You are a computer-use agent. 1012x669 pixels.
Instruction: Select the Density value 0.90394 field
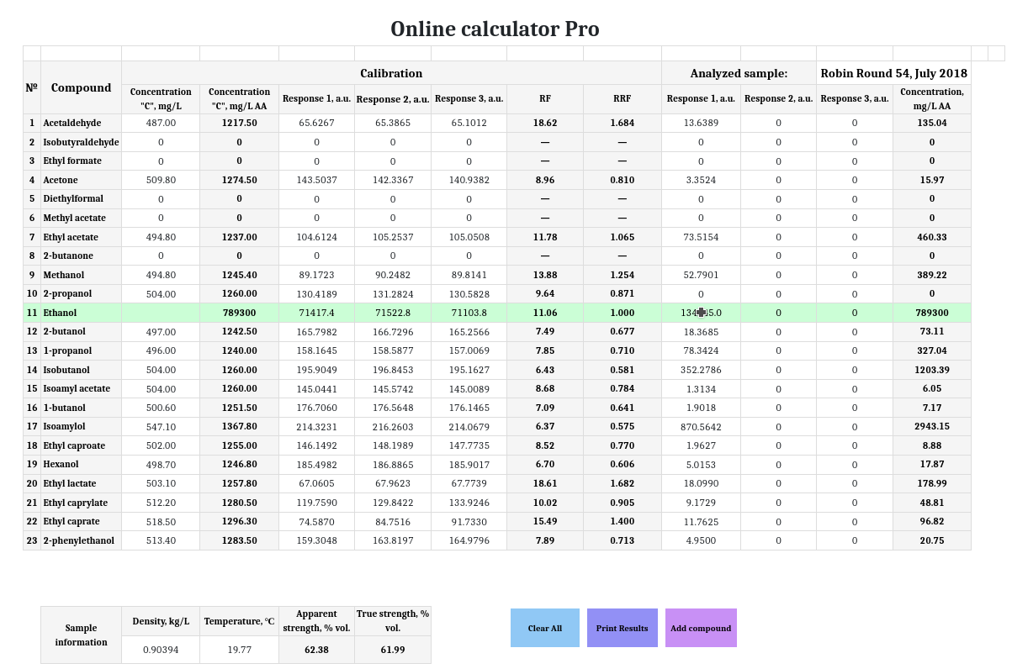coord(161,649)
